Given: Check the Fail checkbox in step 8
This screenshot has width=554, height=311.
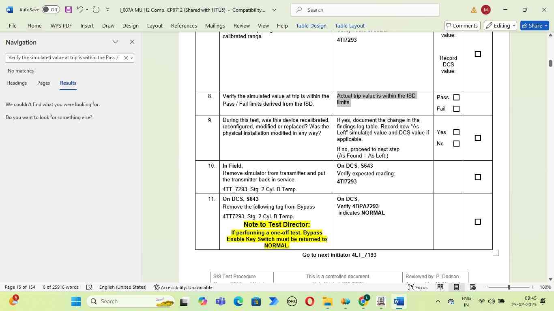Looking at the screenshot, I should point(456,109).
